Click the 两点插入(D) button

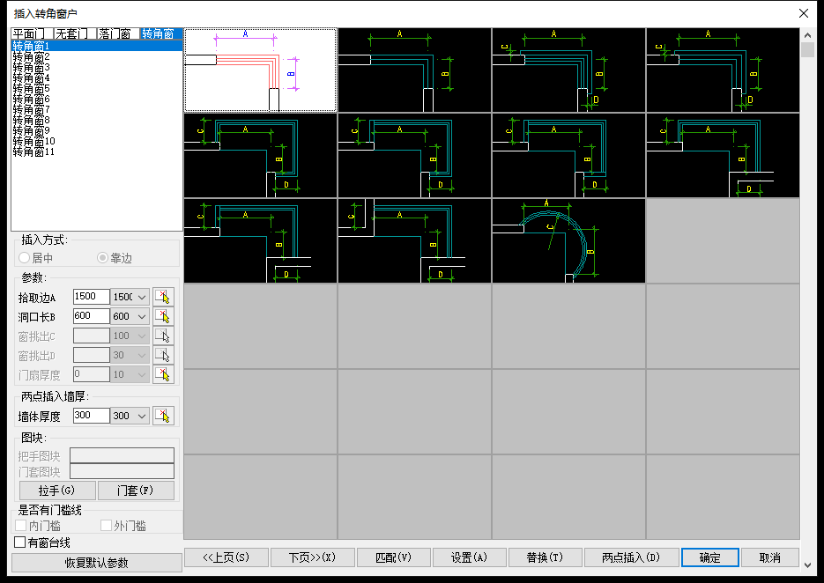pos(631,557)
